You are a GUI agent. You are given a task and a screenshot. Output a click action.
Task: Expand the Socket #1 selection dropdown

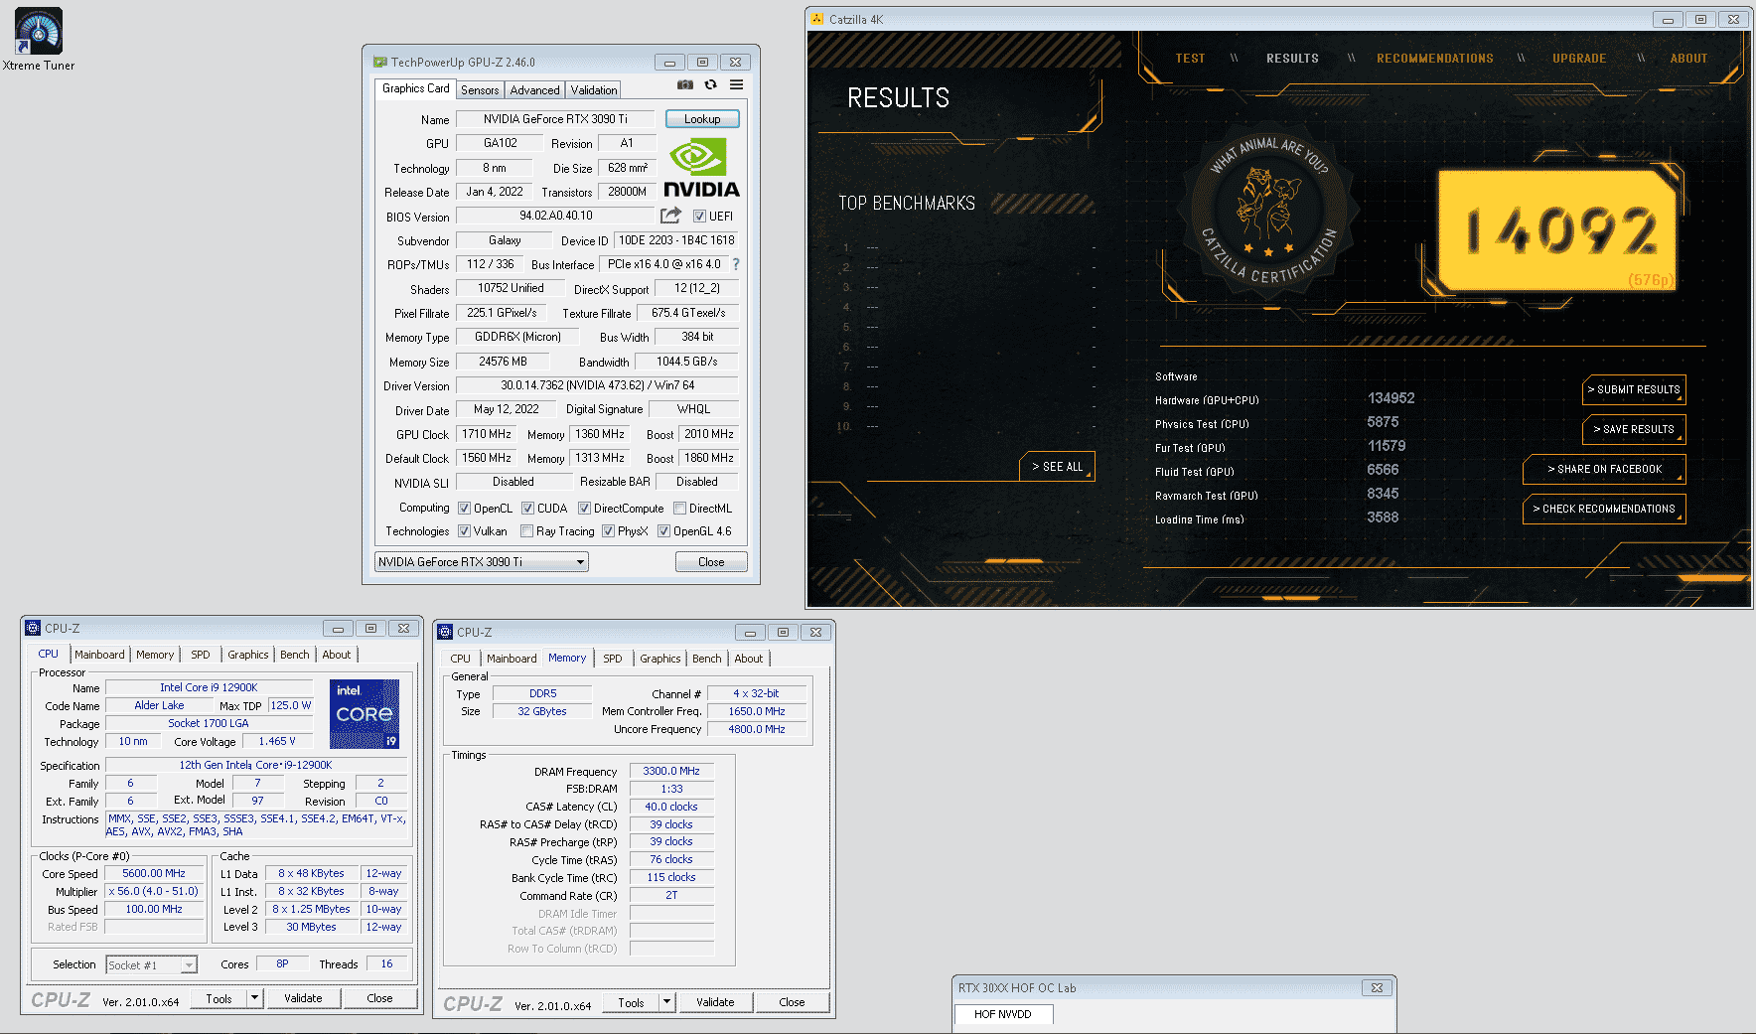pos(189,965)
